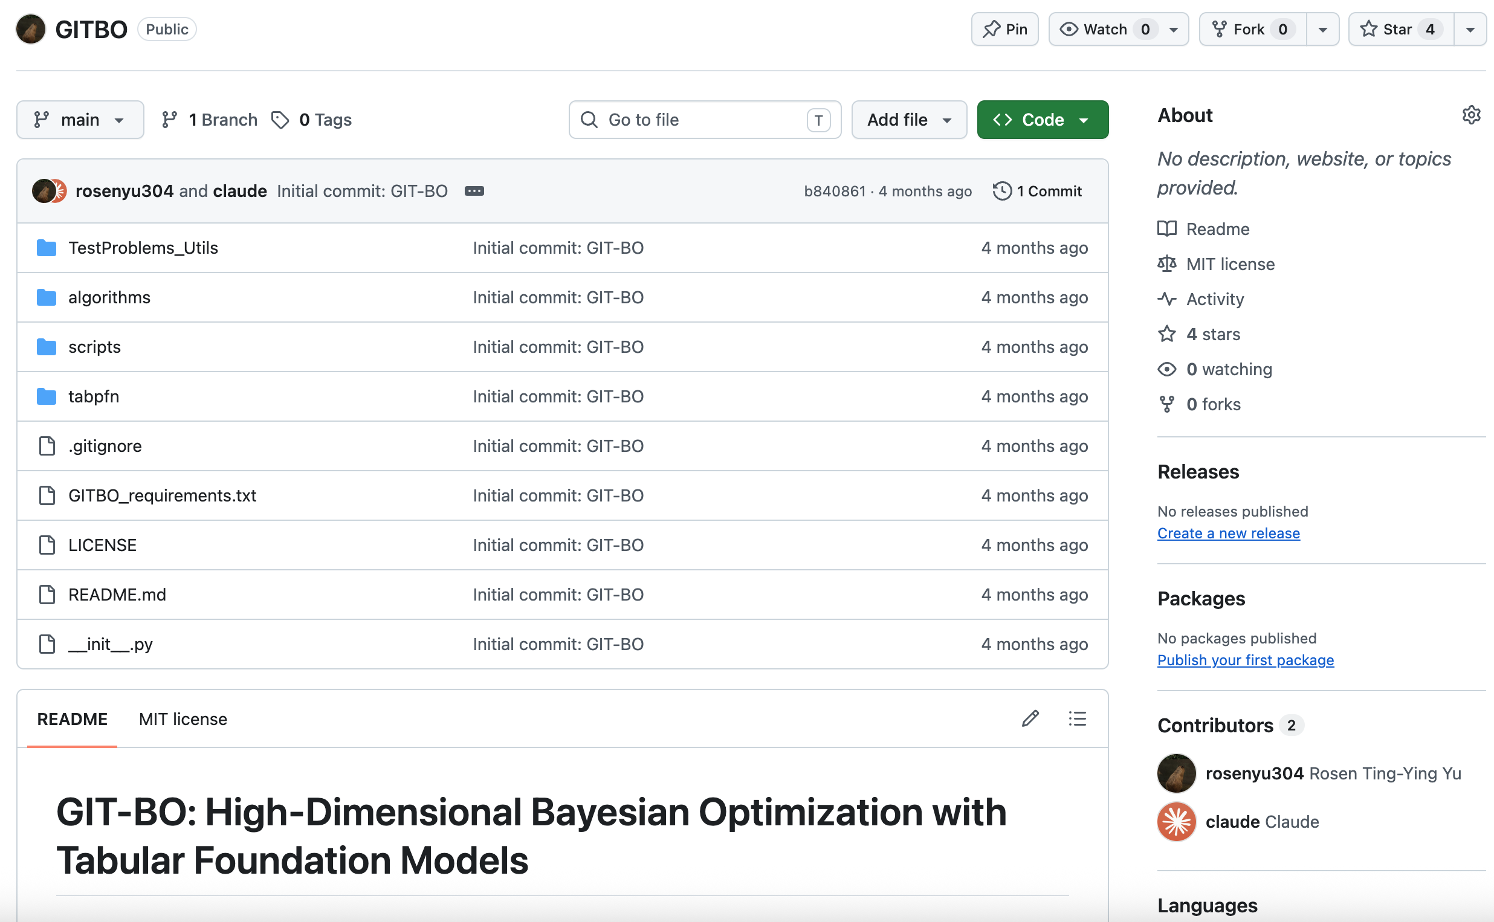The image size is (1494, 922).
Task: View the 0 forks link
Action: 1199,404
